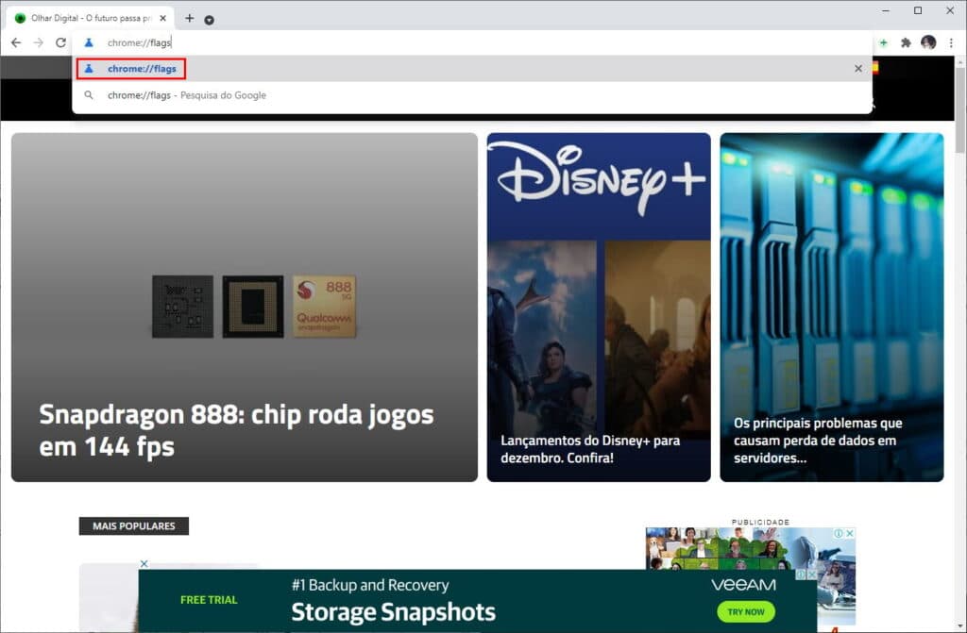Click the Veeam logo in the banner ad
Screen dimensions: 967x633
click(x=743, y=584)
